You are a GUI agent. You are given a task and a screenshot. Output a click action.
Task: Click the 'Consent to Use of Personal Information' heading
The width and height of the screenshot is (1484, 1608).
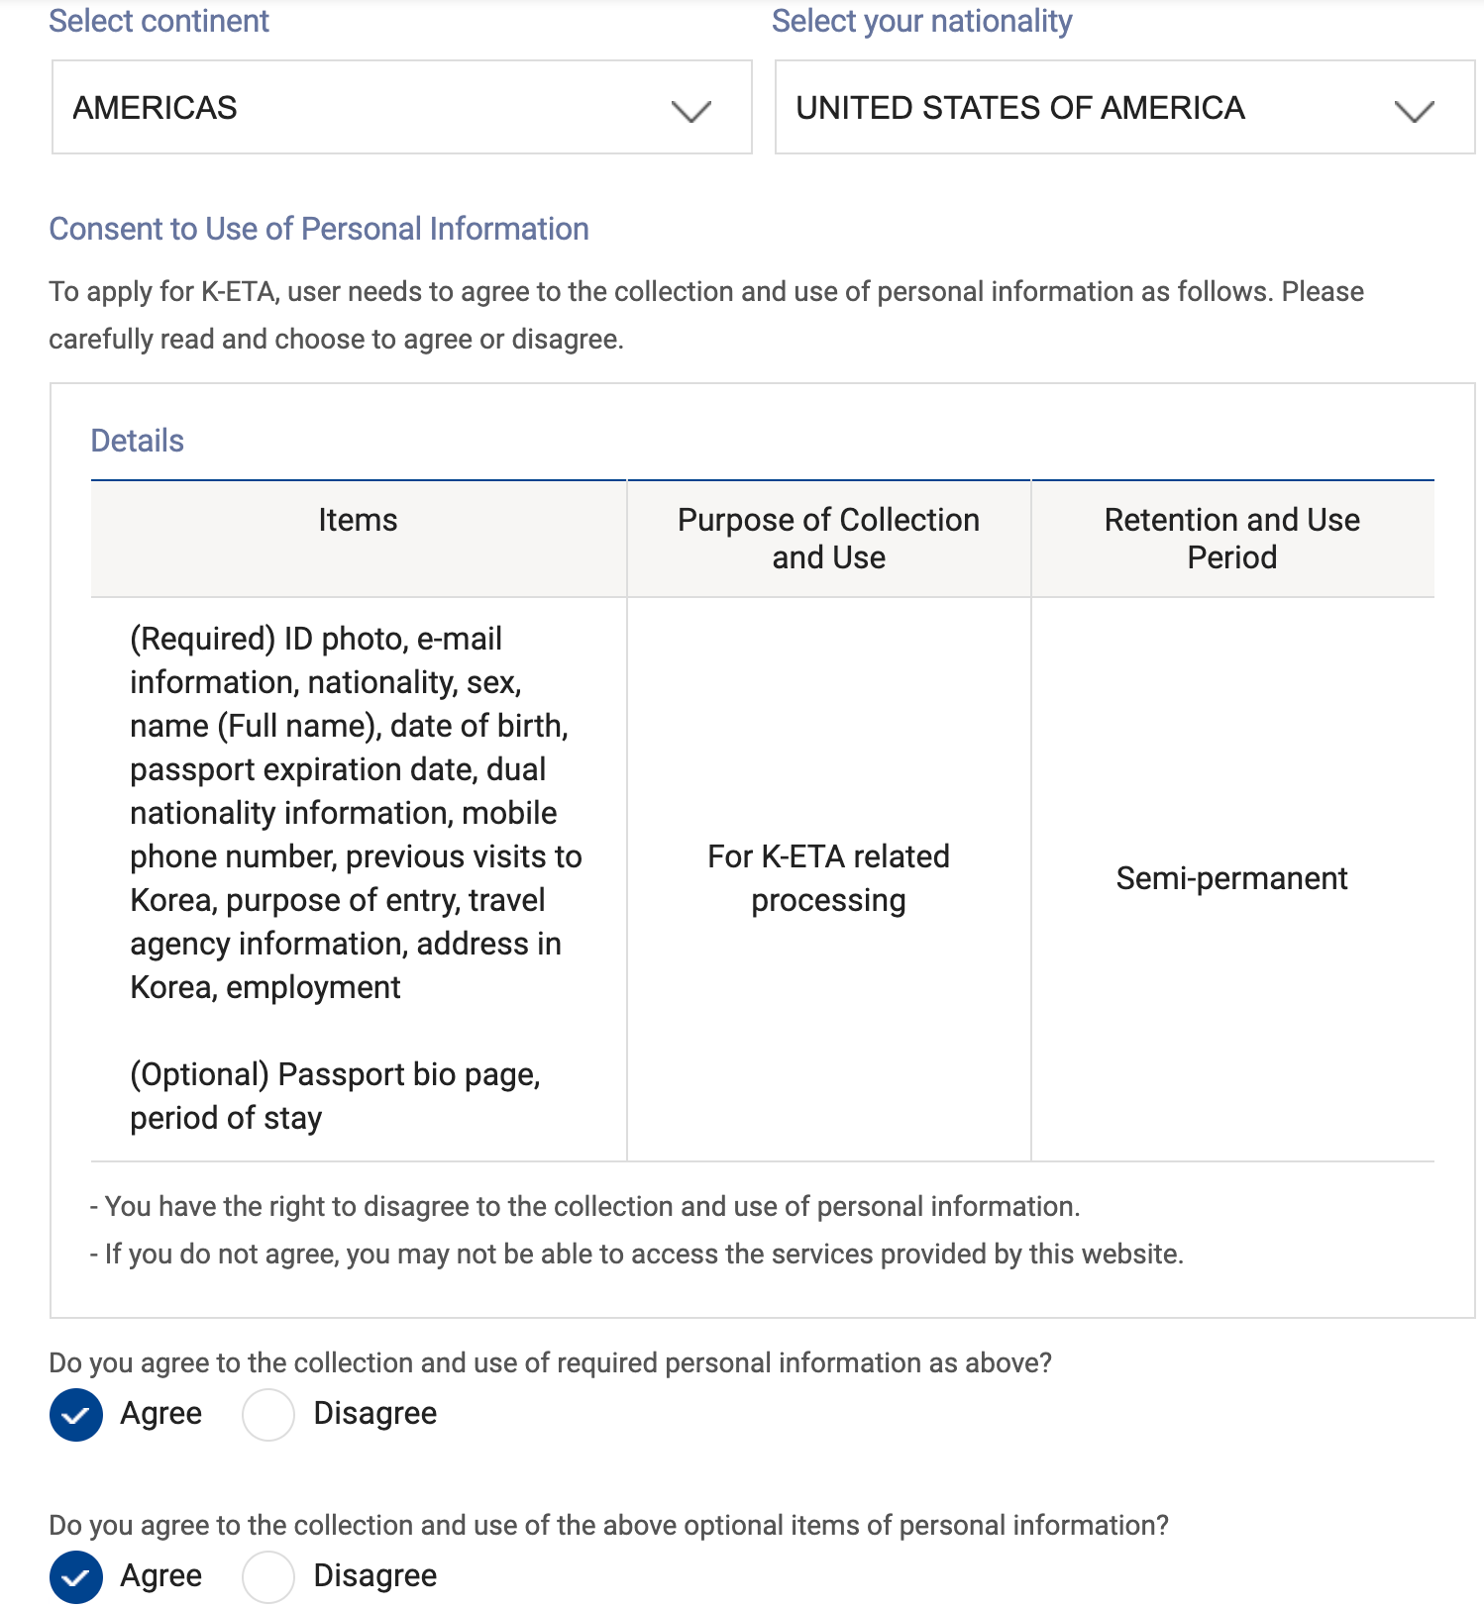coord(319,229)
